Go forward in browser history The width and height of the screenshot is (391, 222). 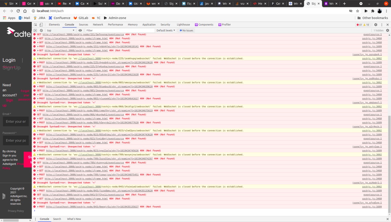coord(12,11)
